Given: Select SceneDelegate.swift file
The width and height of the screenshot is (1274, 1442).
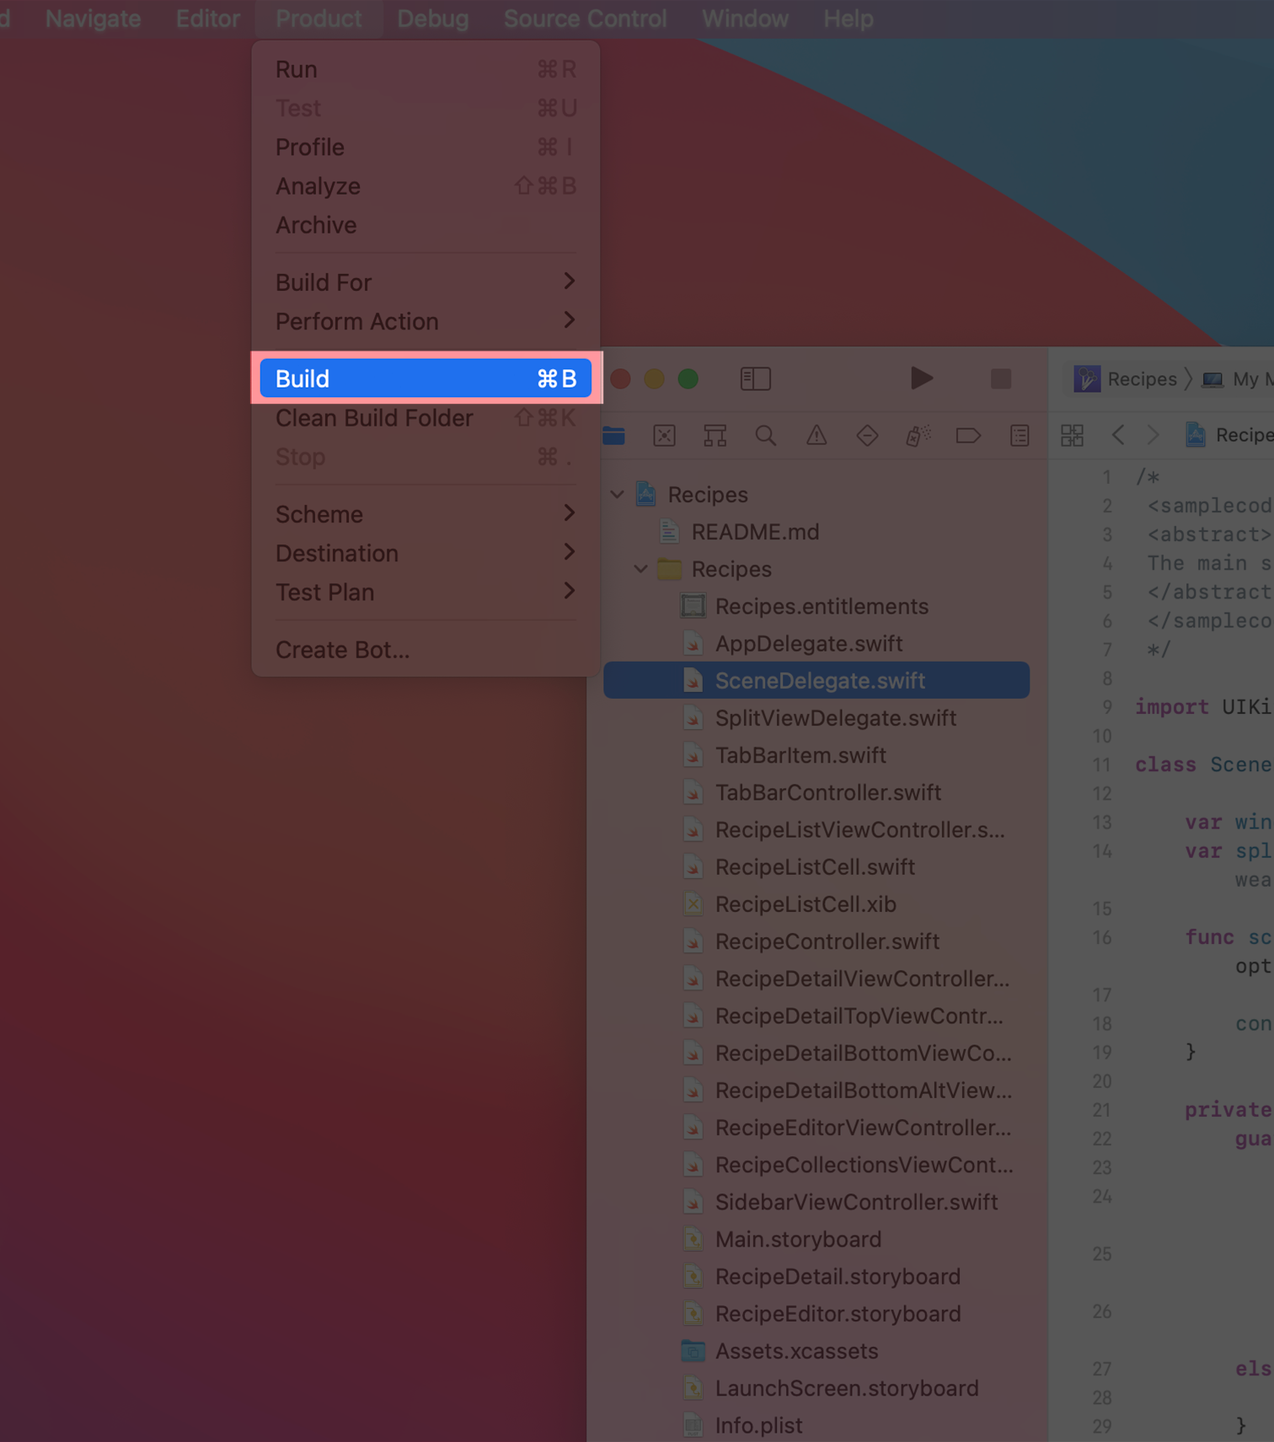Looking at the screenshot, I should tap(816, 680).
